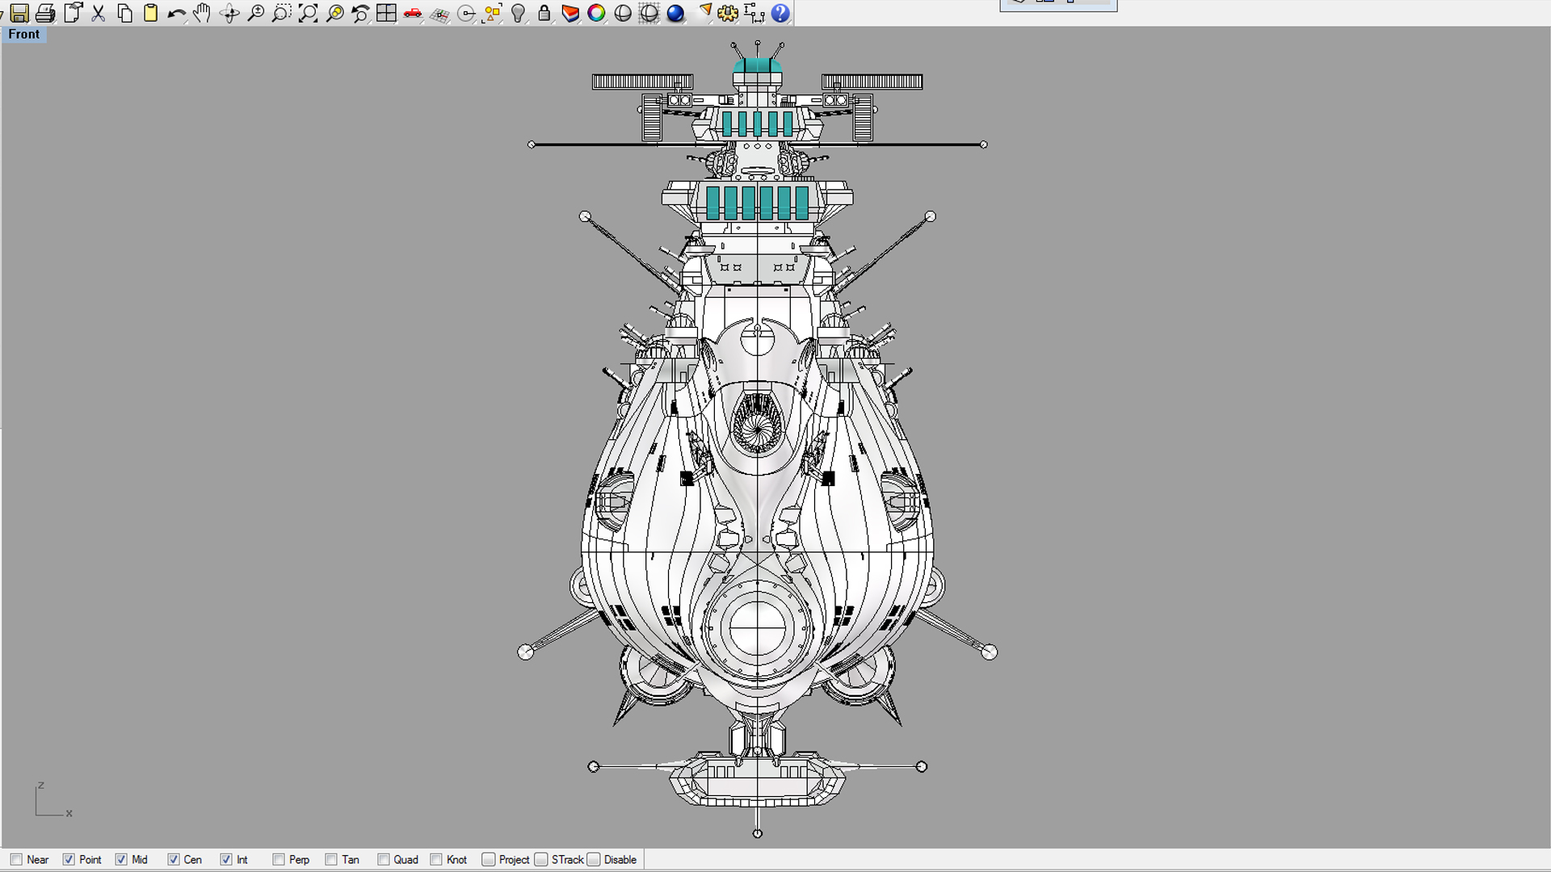Enable the Tan osnap checkbox
1551x872 pixels.
coord(331,859)
